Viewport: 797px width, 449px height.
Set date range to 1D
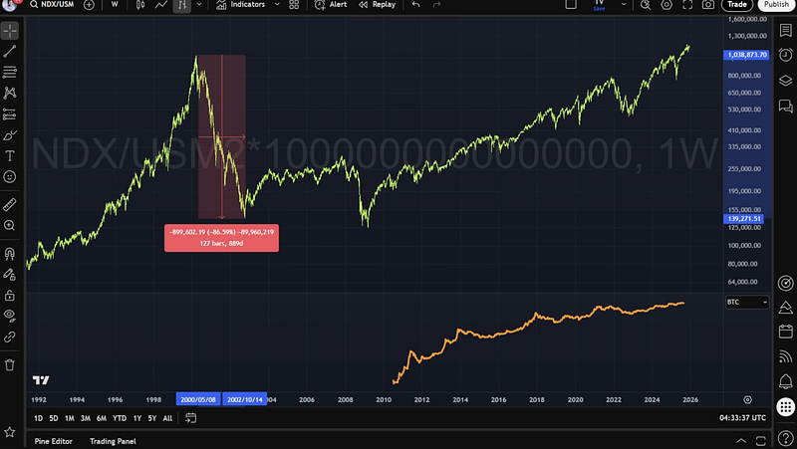tap(38, 418)
